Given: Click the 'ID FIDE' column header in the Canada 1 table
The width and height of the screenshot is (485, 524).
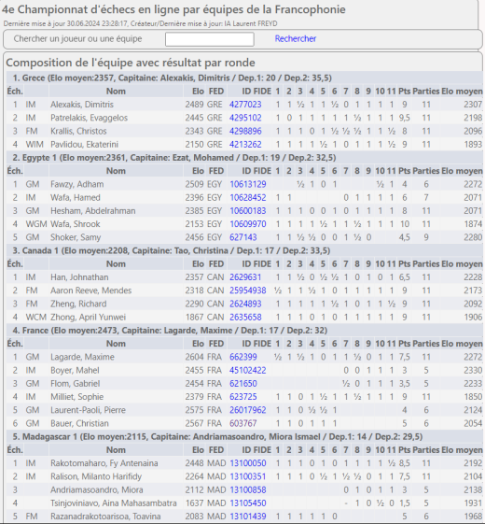Looking at the screenshot, I should click(256, 264).
